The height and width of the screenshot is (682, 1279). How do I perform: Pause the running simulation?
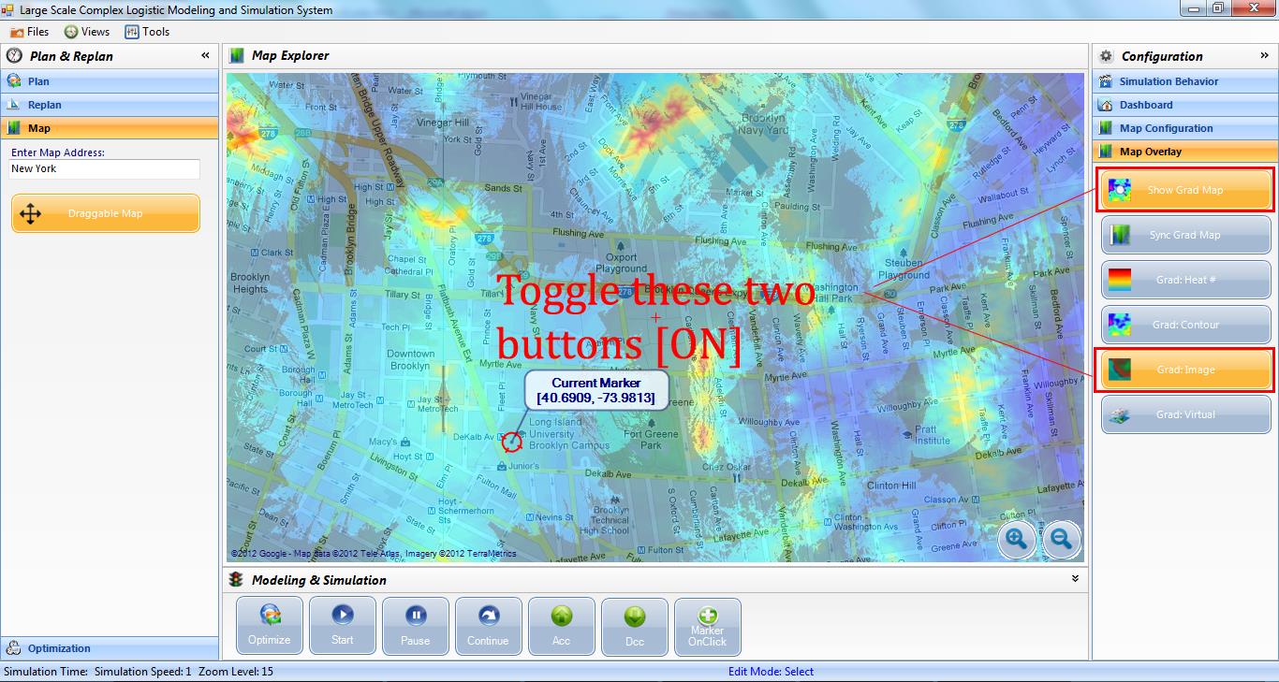(416, 626)
